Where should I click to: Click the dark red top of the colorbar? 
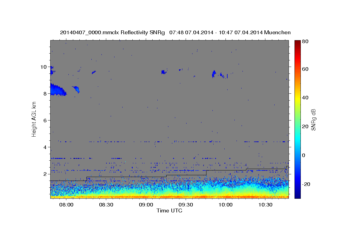(x=297, y=42)
